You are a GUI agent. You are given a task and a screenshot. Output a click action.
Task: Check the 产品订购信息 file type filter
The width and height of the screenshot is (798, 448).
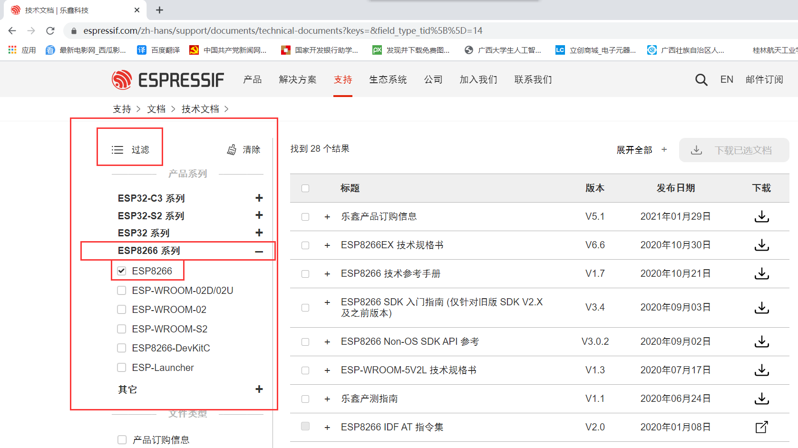tap(122, 440)
